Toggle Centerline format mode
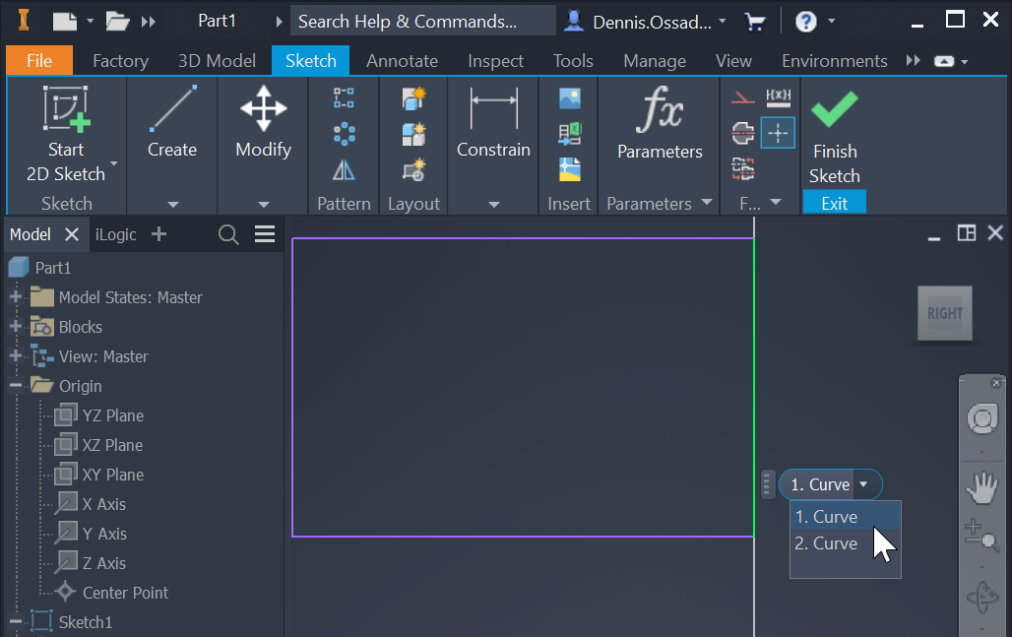This screenshot has height=637, width=1012. point(744,131)
